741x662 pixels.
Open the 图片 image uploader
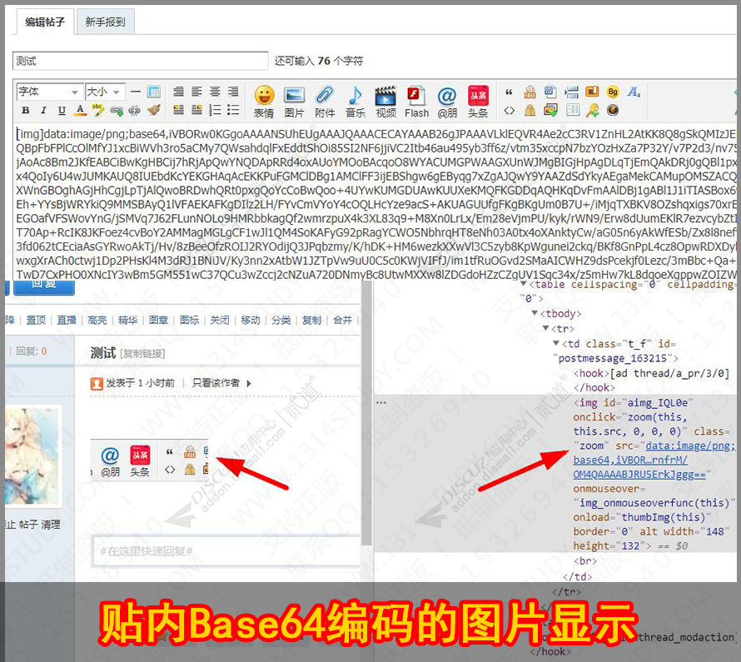[x=294, y=102]
